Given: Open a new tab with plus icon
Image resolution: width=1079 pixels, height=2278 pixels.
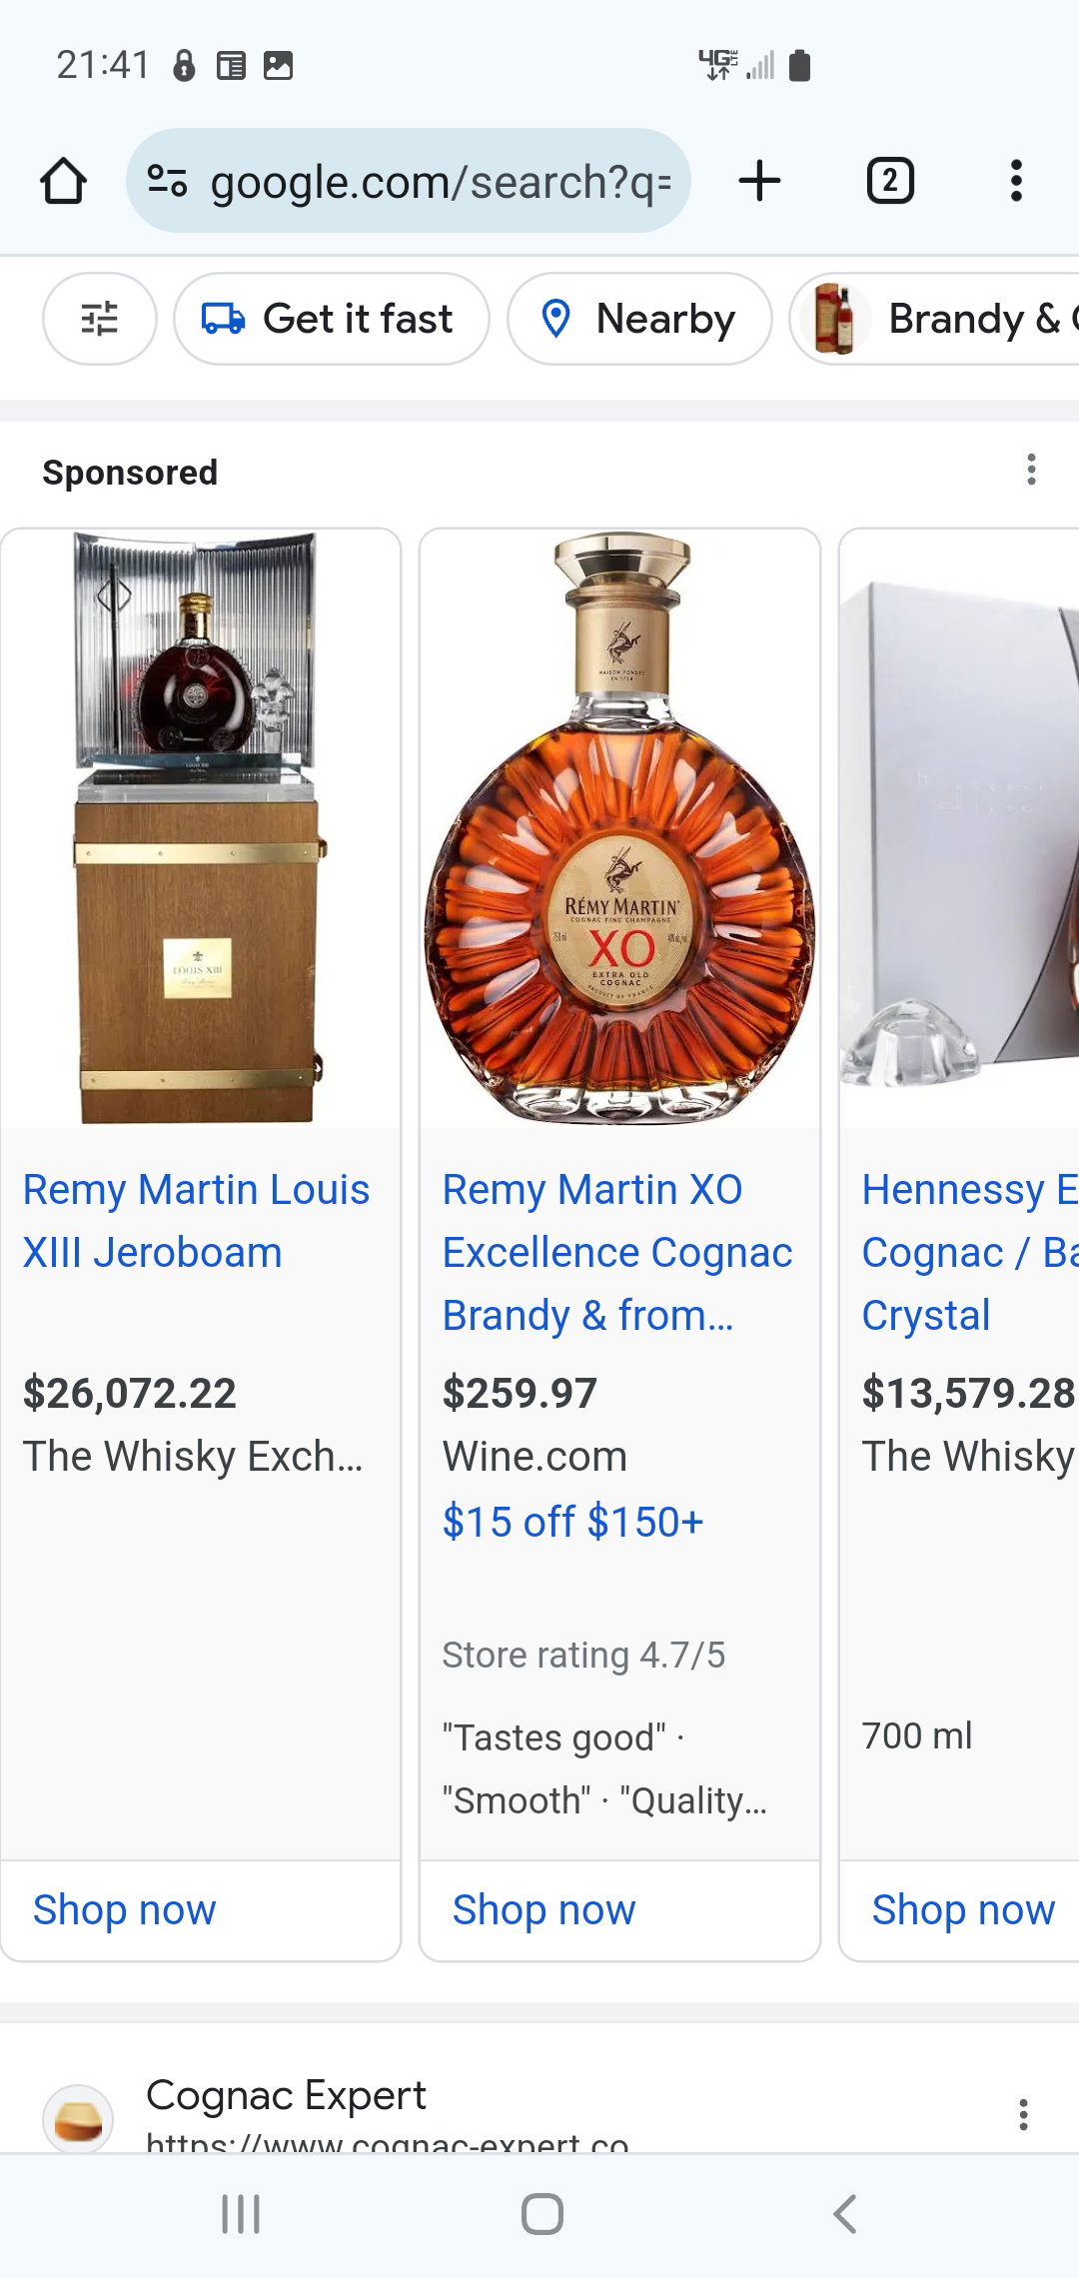Looking at the screenshot, I should point(759,181).
